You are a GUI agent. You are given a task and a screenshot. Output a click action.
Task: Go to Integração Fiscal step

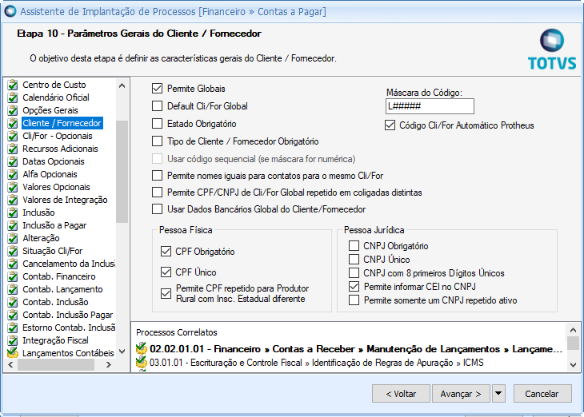[x=55, y=340]
